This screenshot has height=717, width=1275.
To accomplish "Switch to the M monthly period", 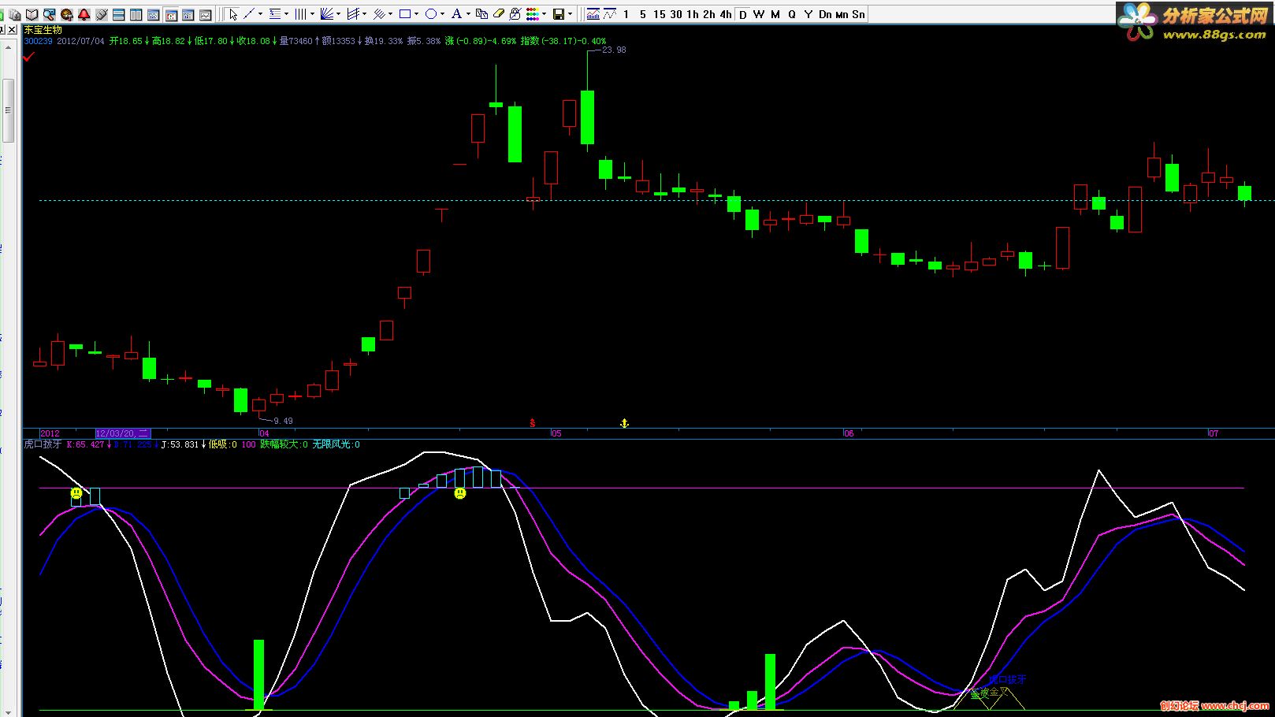I will [x=775, y=14].
